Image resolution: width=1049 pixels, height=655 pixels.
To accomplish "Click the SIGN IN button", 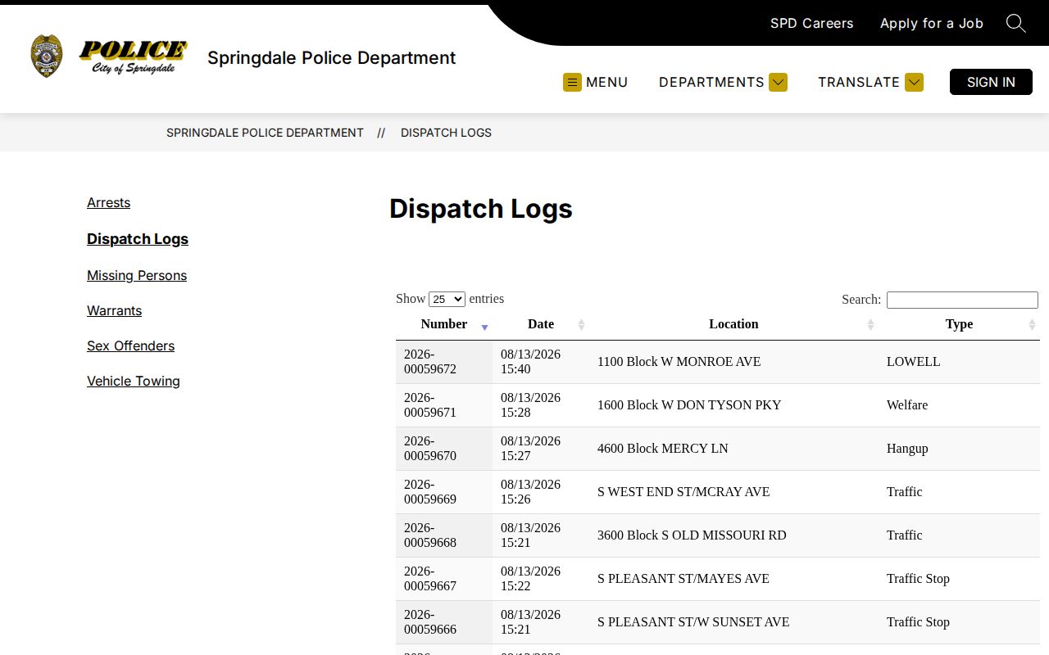I will coord(991,82).
